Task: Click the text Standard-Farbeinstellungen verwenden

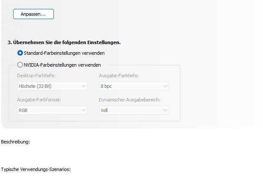Action: (64, 53)
